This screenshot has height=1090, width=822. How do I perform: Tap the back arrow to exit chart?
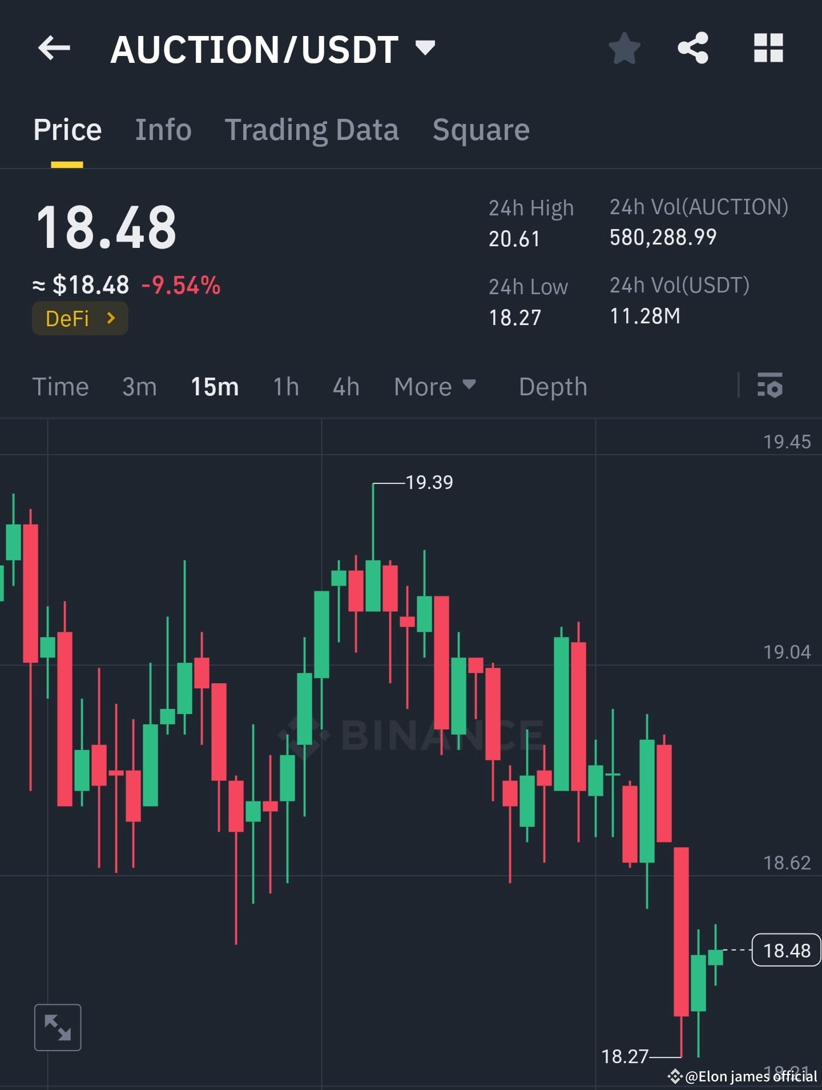click(54, 49)
